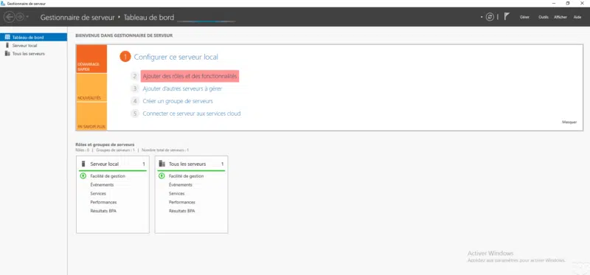Click the green status icon in Tous les serveurs tile
The image size is (590, 275).
(x=162, y=175)
